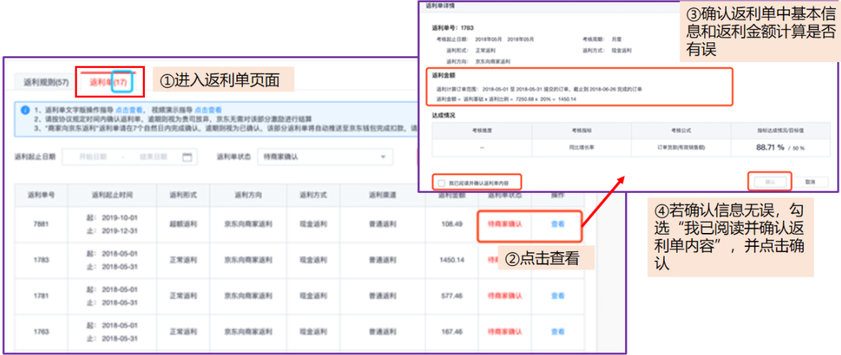Click the 返利方式 column header
The width and height of the screenshot is (841, 355).
click(313, 195)
